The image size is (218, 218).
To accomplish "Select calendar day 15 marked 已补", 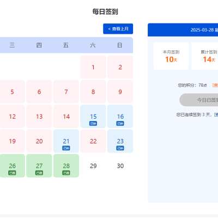I will click(x=93, y=117).
